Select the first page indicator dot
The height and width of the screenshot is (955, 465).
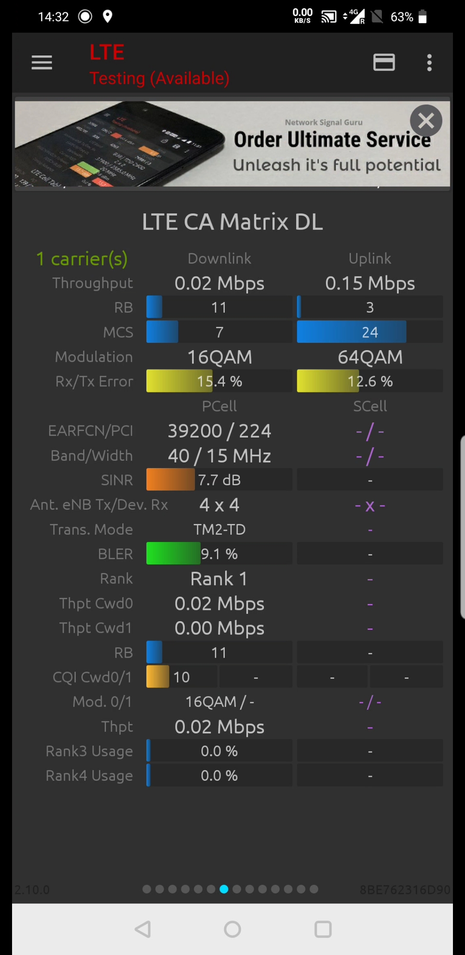147,889
